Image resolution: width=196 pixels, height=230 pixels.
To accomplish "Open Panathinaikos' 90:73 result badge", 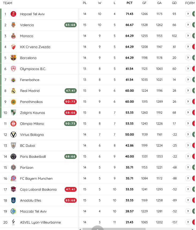I will 71,102.
